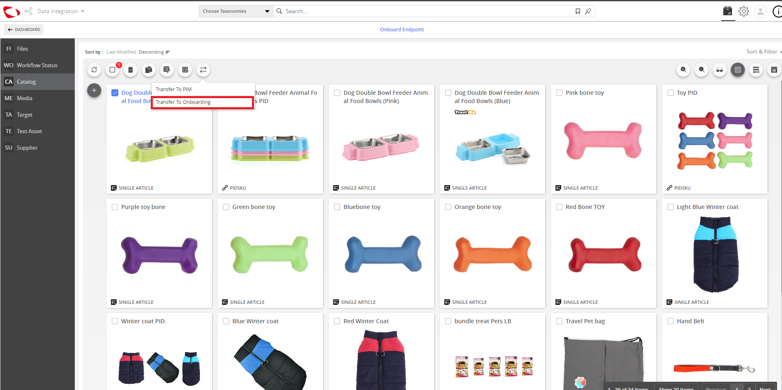Viewport: 782px width, 390px height.
Task: Open the Pink bone toy thumbnail
Action: [603, 141]
